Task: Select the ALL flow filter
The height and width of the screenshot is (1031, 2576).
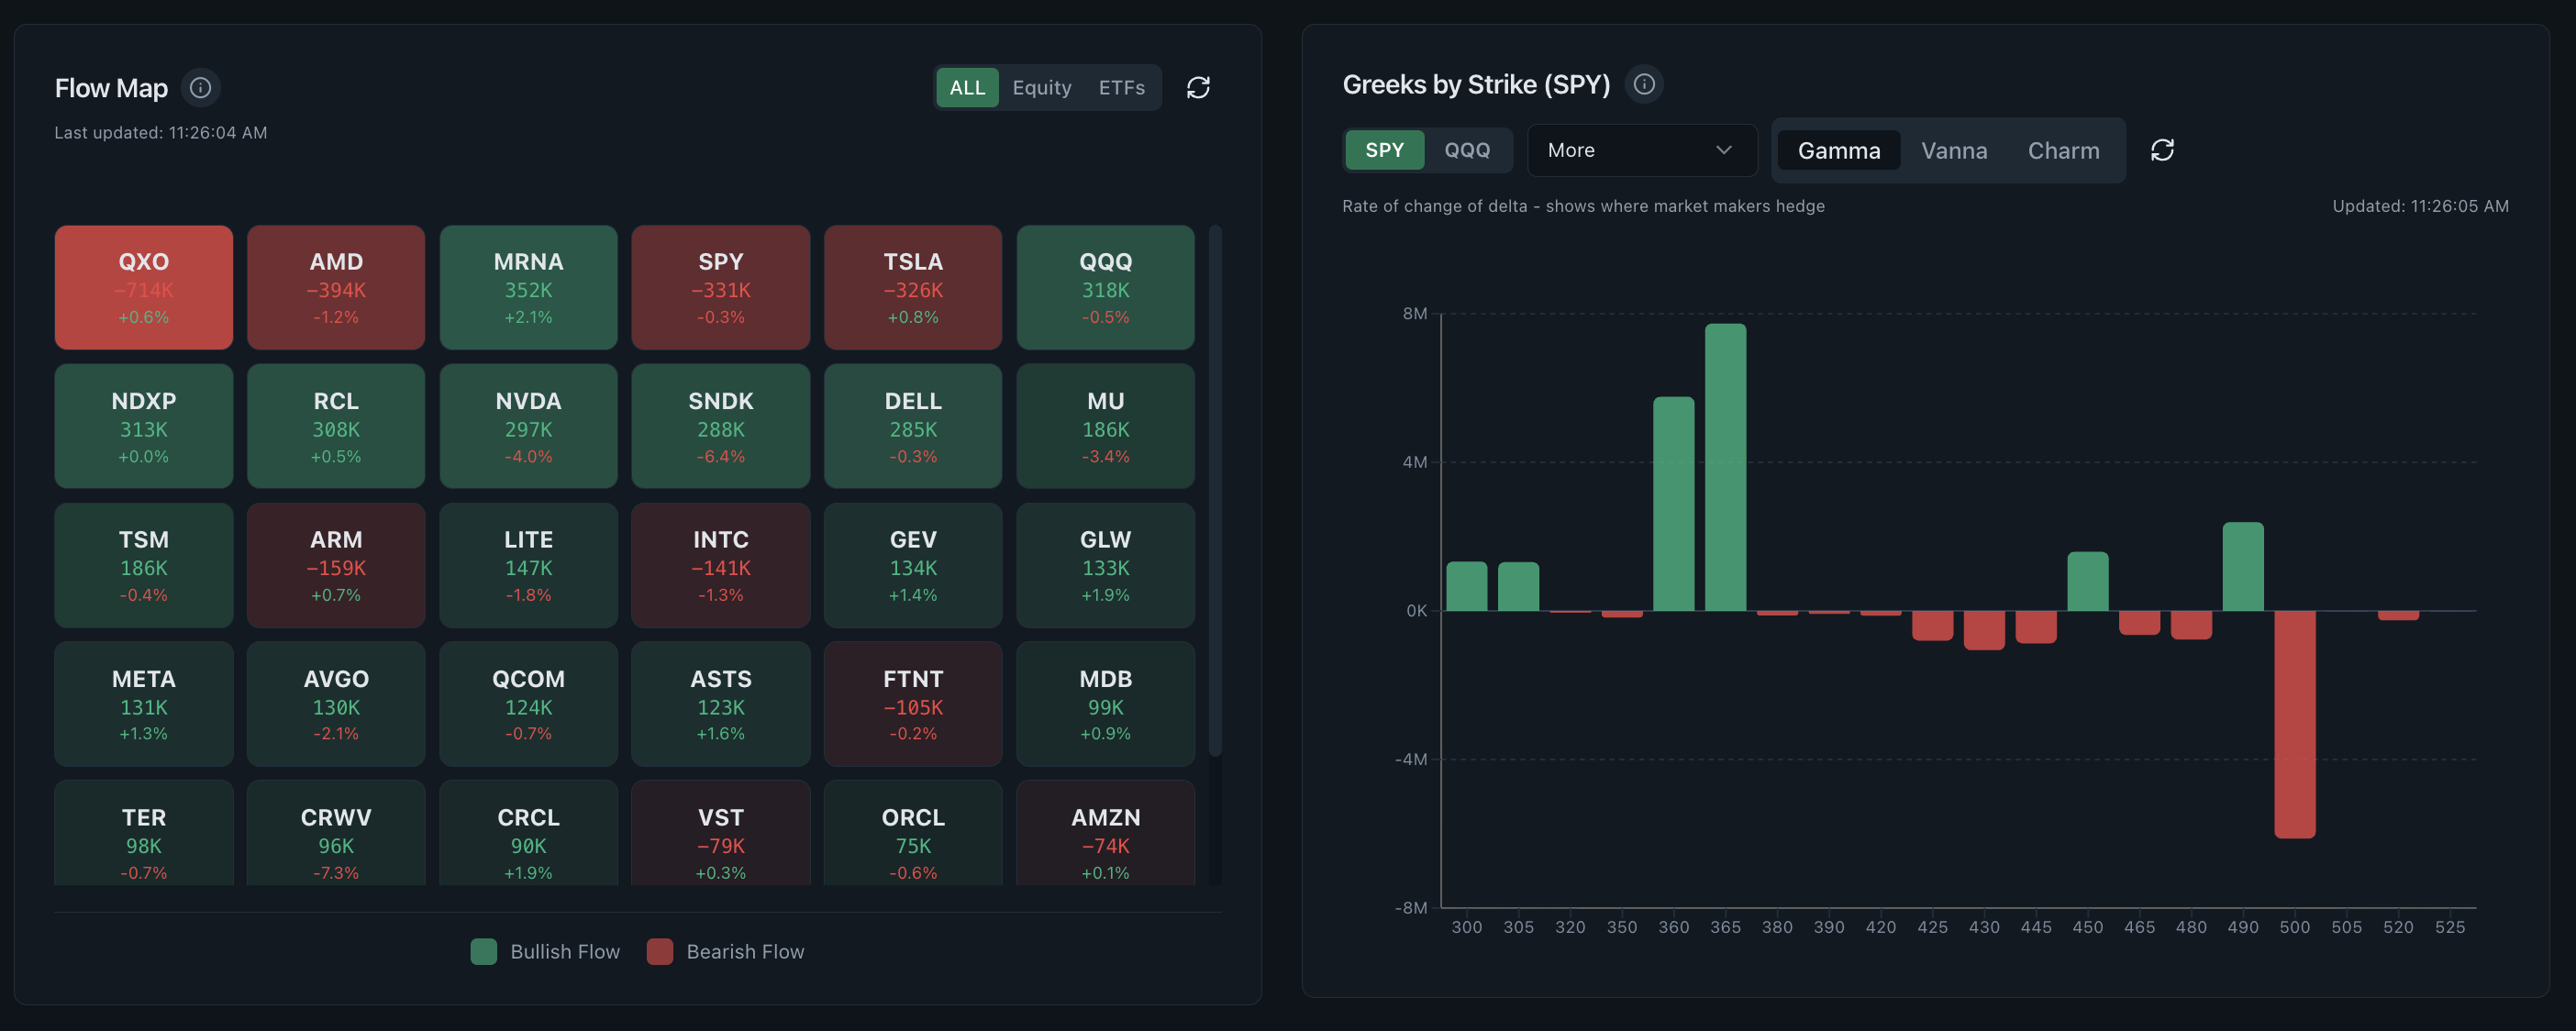Action: tap(967, 88)
